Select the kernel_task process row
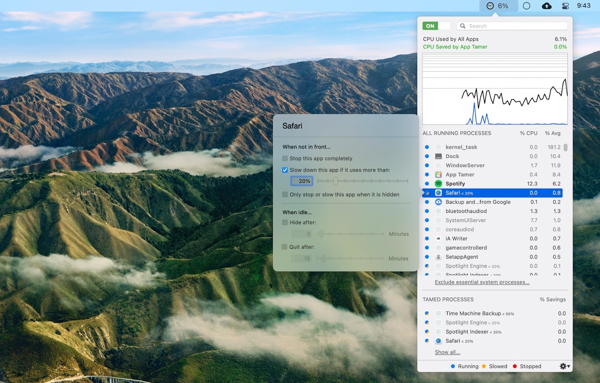This screenshot has height=383, width=600. click(492, 147)
